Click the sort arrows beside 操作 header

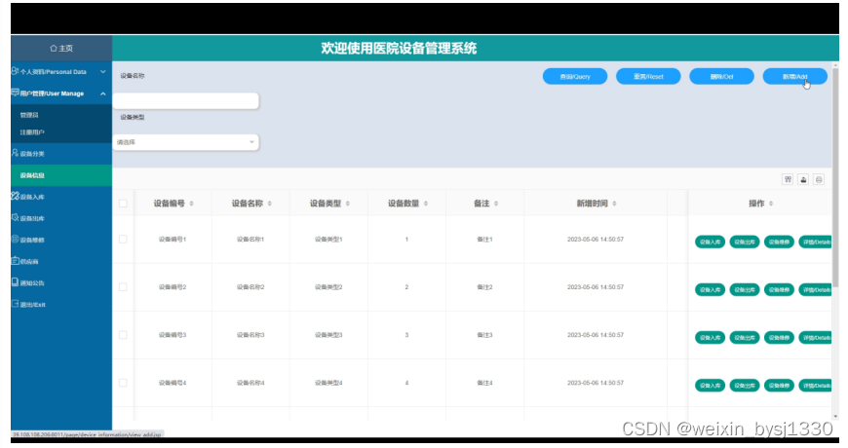click(x=771, y=204)
